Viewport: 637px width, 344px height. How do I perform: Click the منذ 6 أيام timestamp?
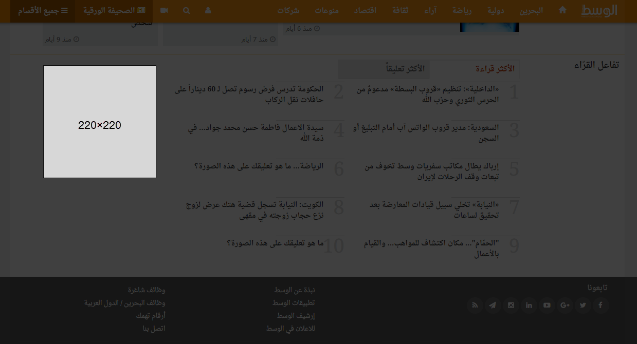pos(303,29)
